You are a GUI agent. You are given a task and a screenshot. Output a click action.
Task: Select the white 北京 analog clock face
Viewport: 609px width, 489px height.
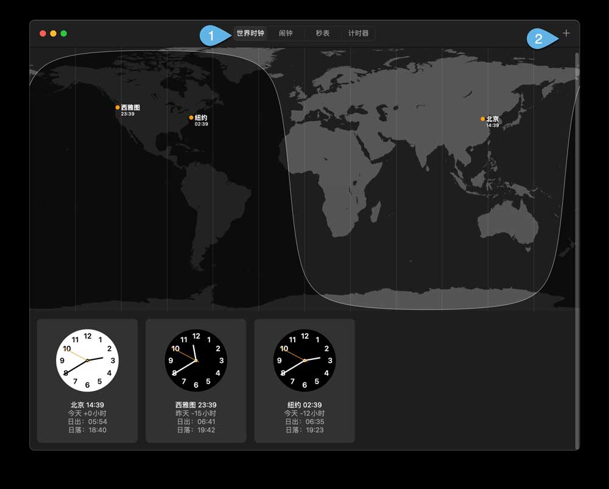(87, 361)
